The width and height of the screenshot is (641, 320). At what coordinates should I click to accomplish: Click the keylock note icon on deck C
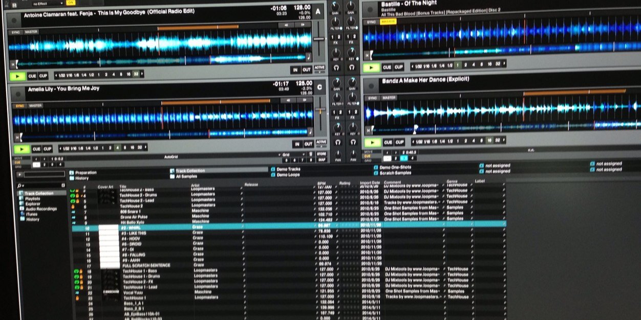tap(310, 131)
